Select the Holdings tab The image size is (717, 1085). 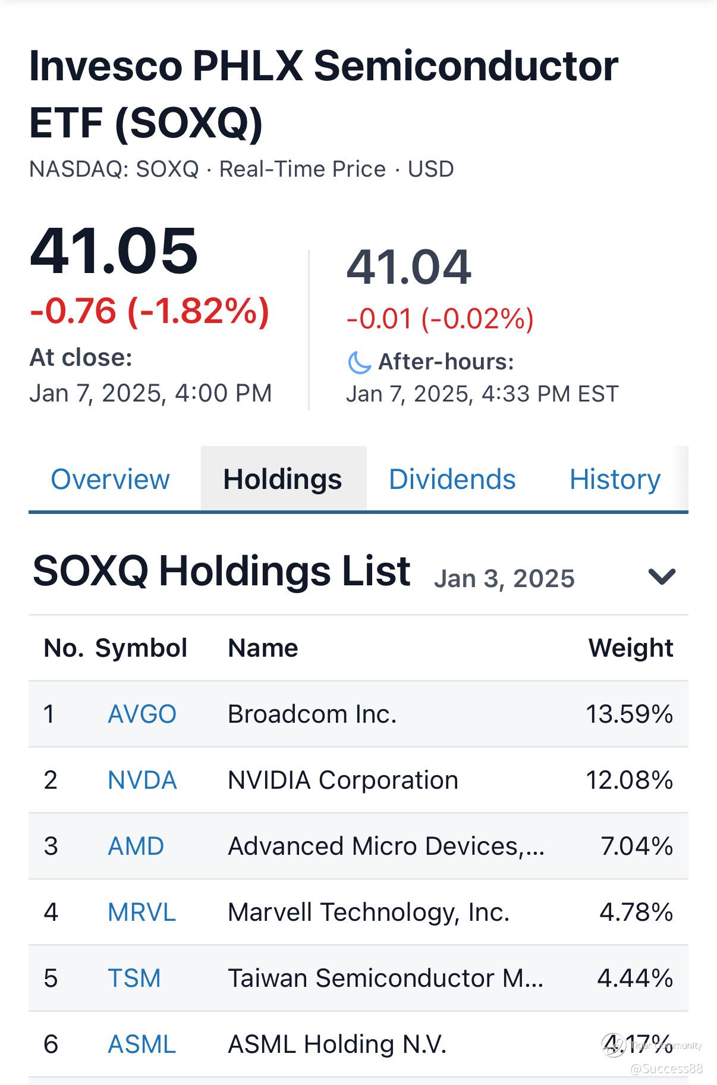[x=282, y=479]
